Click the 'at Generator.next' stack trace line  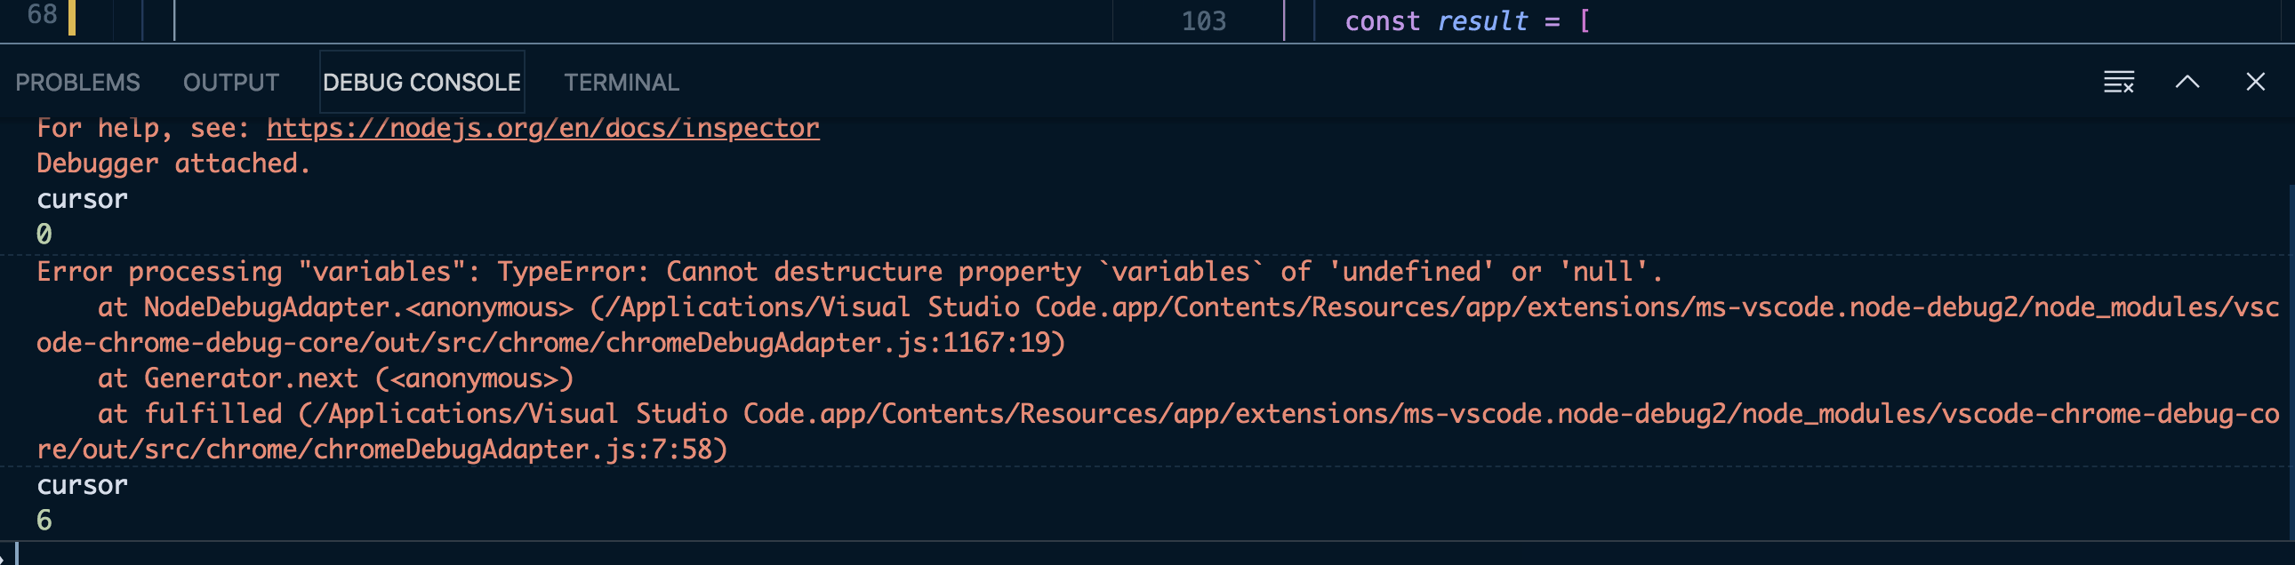pyautogui.click(x=335, y=378)
